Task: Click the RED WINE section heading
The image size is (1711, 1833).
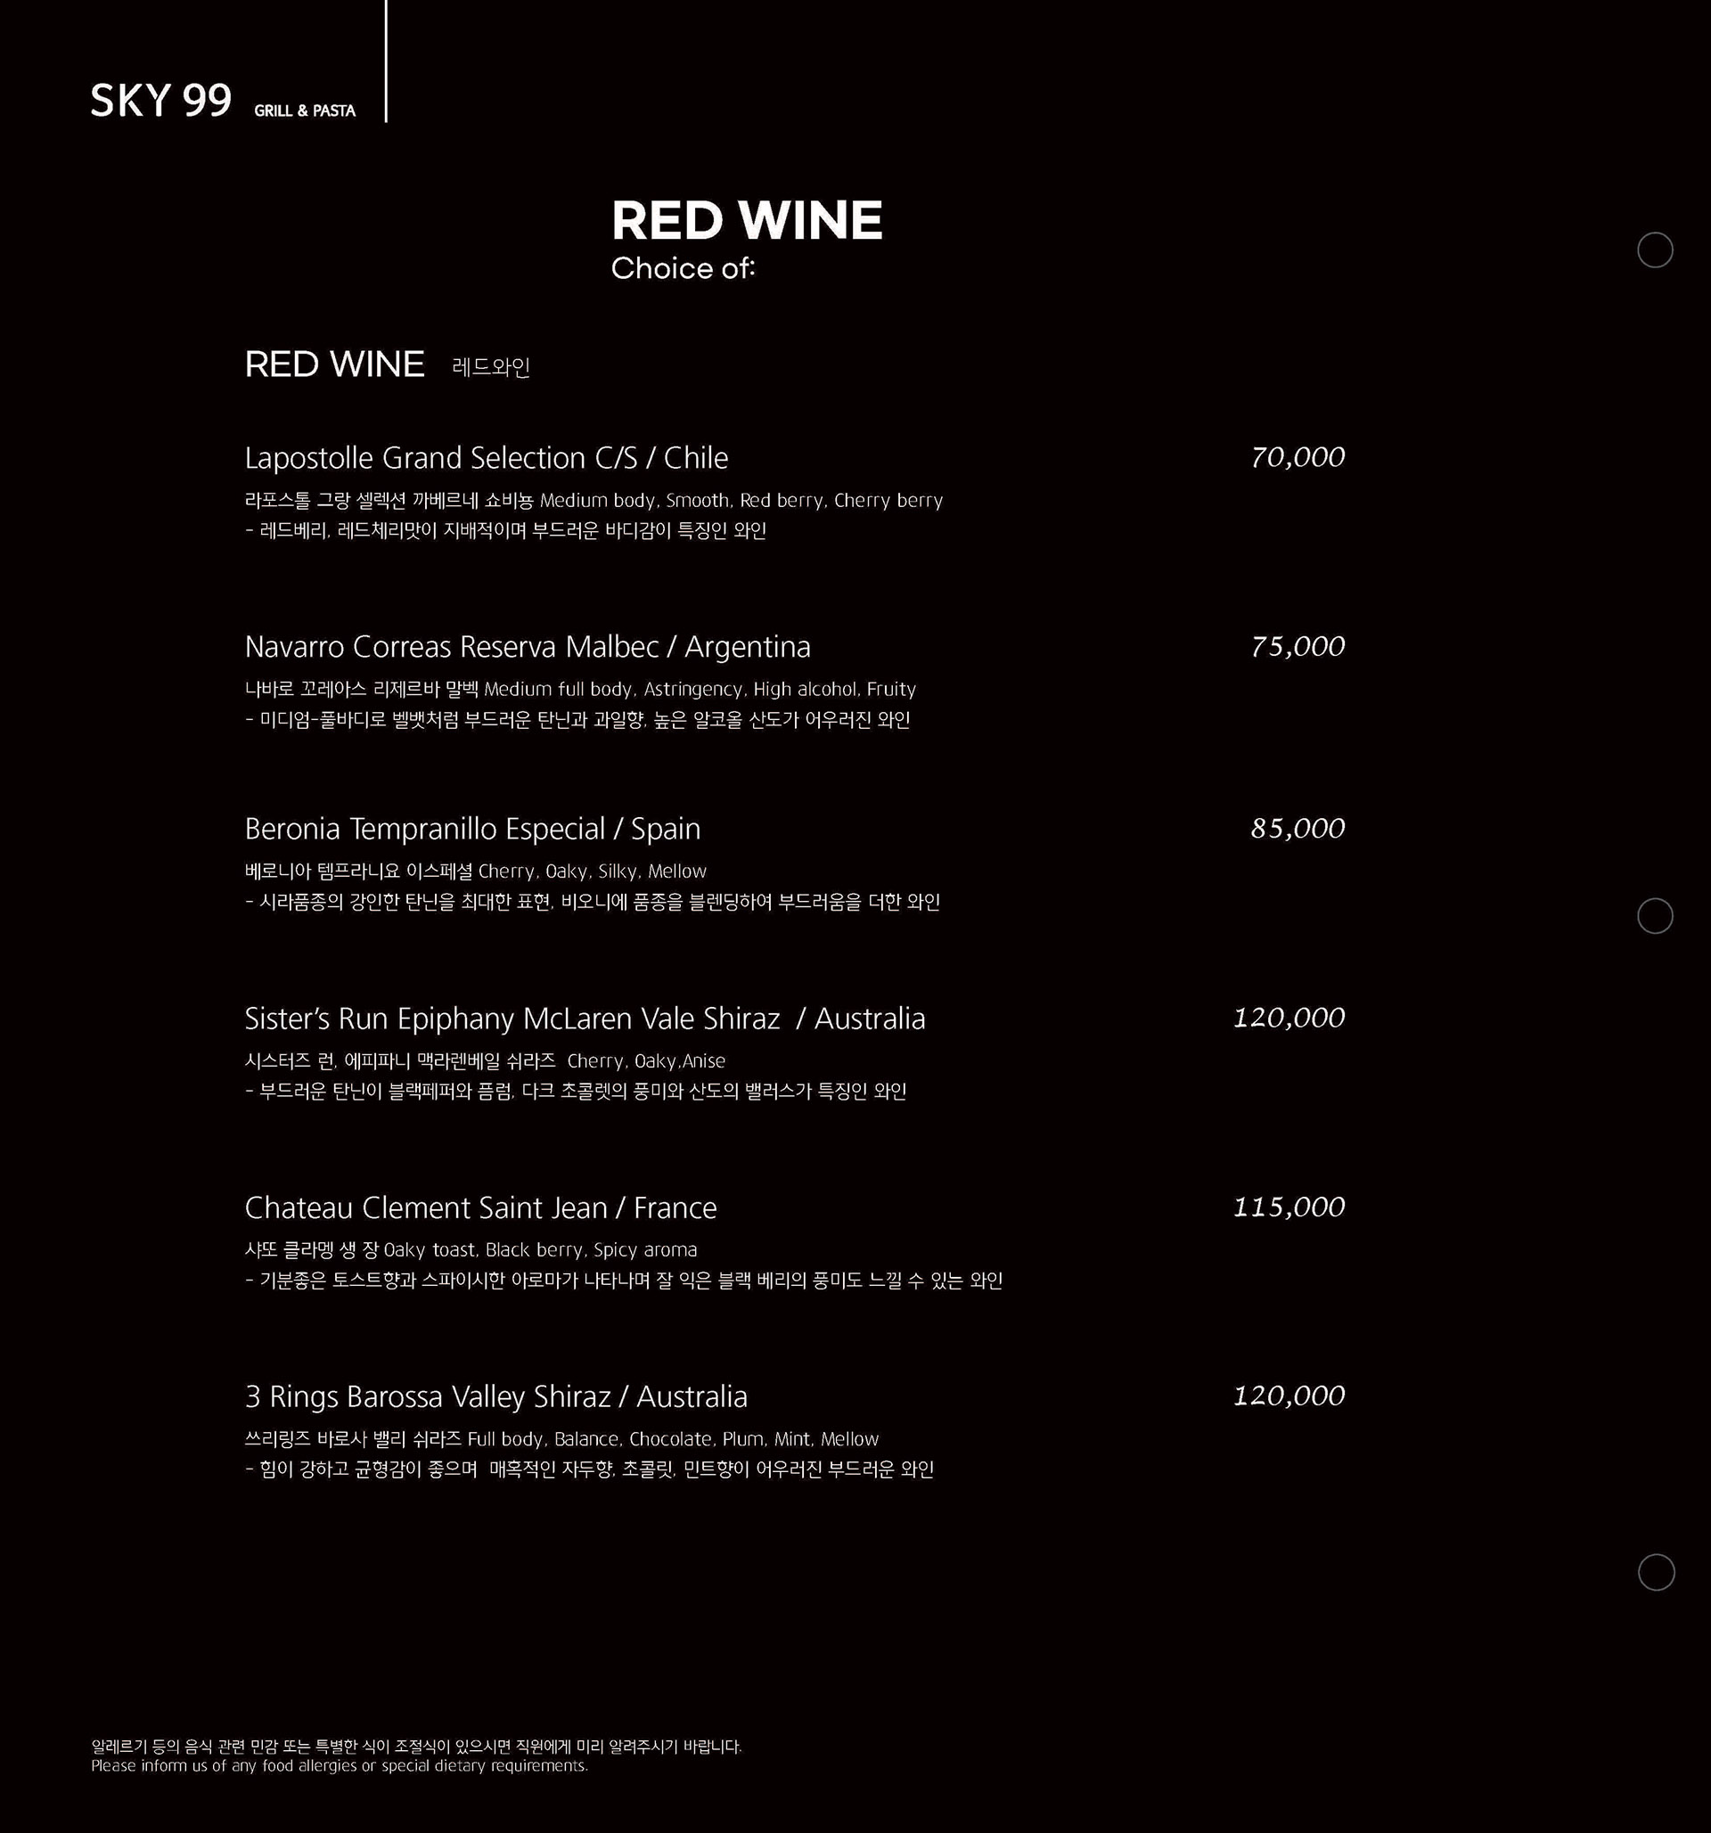Action: click(335, 364)
